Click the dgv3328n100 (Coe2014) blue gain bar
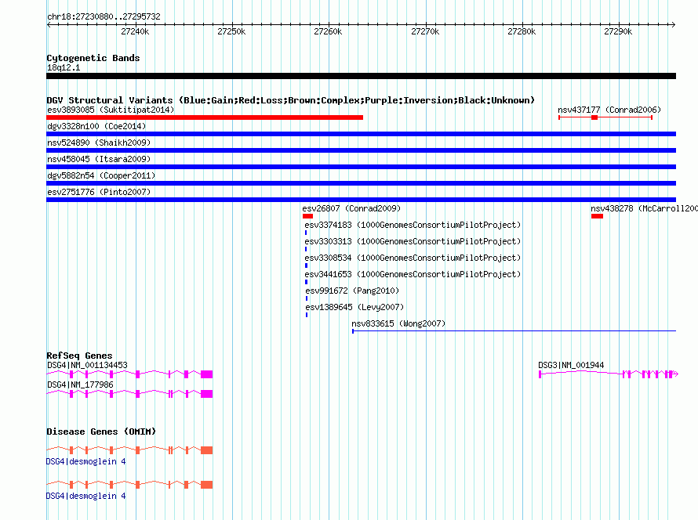This screenshot has height=520, width=698. click(x=361, y=134)
